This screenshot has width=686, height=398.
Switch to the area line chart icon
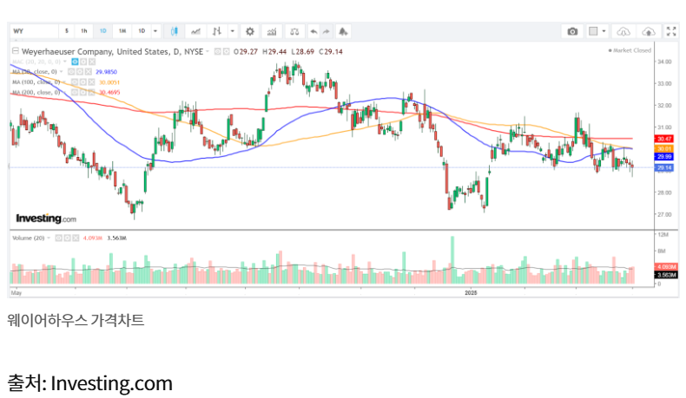tap(195, 31)
